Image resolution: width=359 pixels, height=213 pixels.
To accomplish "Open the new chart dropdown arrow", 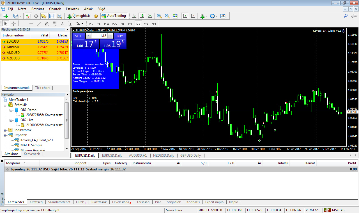I will click(x=10, y=16).
